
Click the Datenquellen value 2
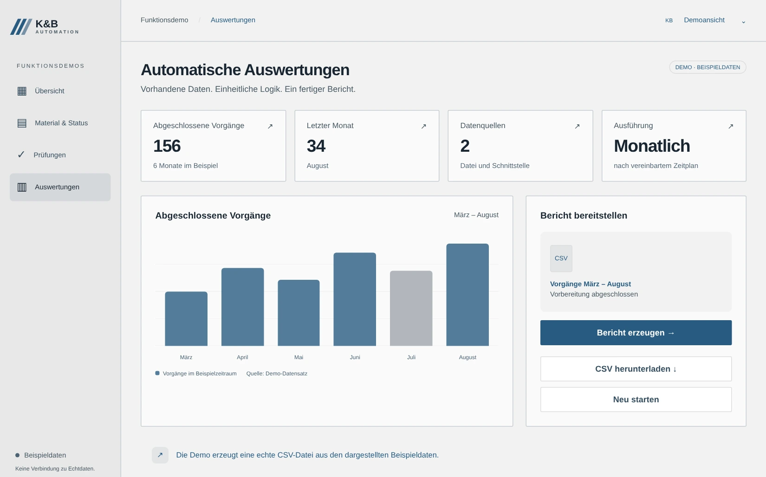point(465,146)
